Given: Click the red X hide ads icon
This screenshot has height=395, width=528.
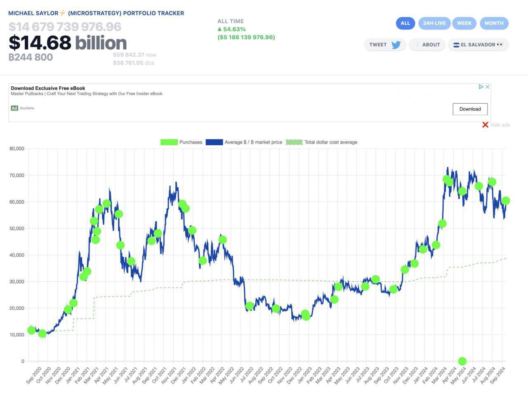Looking at the screenshot, I should coord(485,125).
